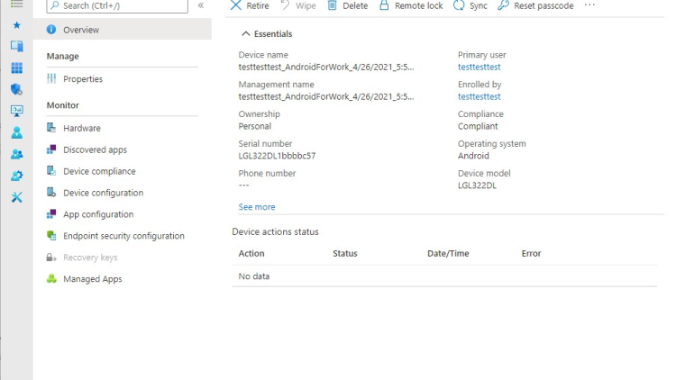The width and height of the screenshot is (676, 380).
Task: Open Troubleshooting wrench icon in rail
Action: [x=16, y=197]
